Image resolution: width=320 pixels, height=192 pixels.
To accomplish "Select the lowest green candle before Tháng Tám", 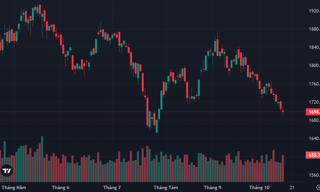I will [x=157, y=126].
